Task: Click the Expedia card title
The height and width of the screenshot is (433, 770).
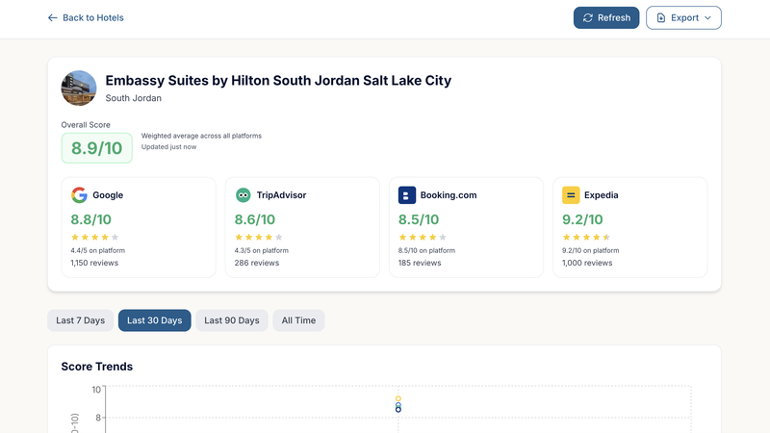Action: point(601,195)
